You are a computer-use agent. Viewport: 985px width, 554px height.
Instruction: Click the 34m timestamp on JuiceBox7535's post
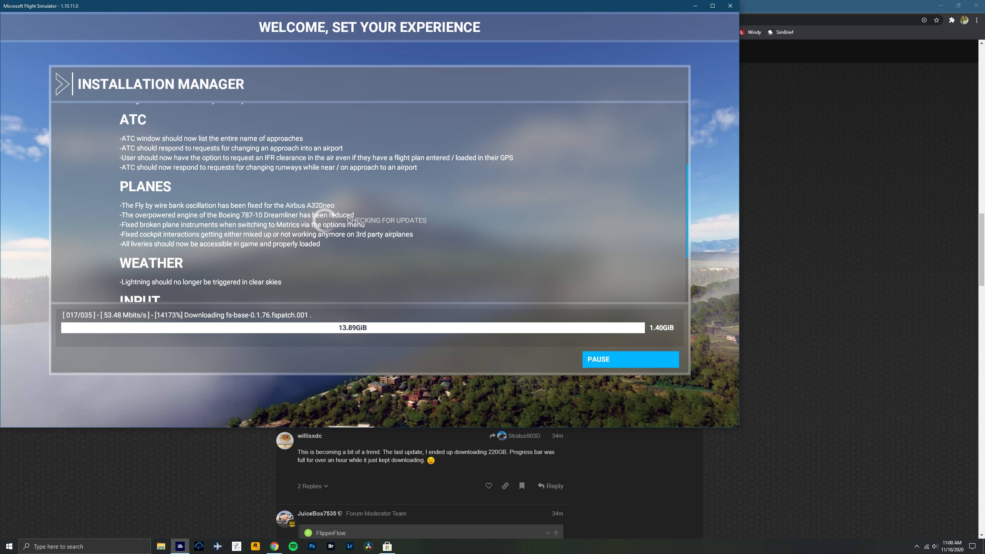coord(557,514)
